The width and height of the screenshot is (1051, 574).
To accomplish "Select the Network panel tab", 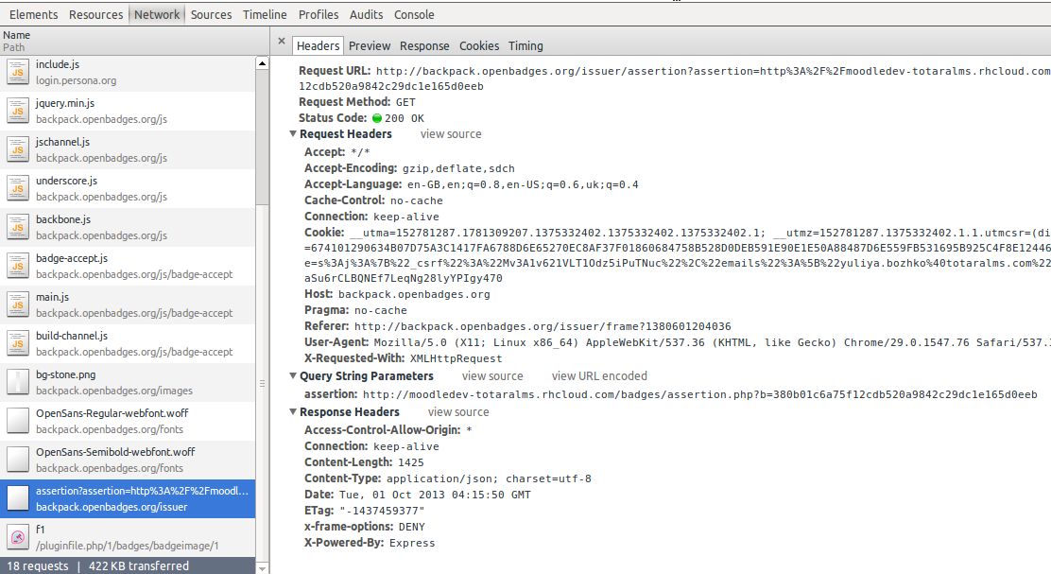I will tap(157, 15).
